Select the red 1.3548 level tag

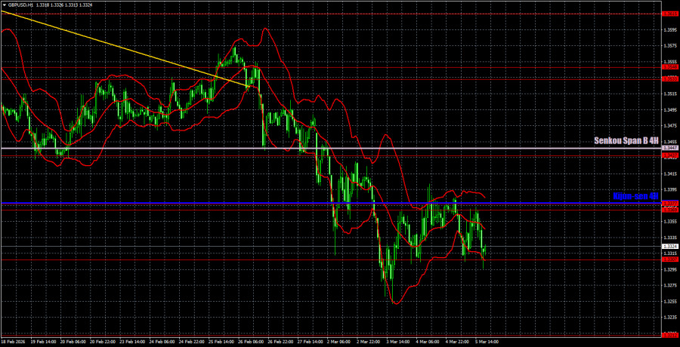click(671, 68)
